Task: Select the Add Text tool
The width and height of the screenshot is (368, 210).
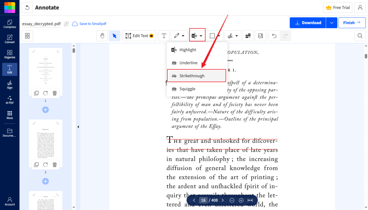Action: [164, 36]
